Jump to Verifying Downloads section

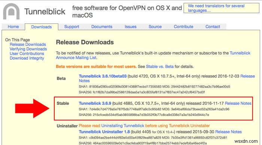coord(28,49)
